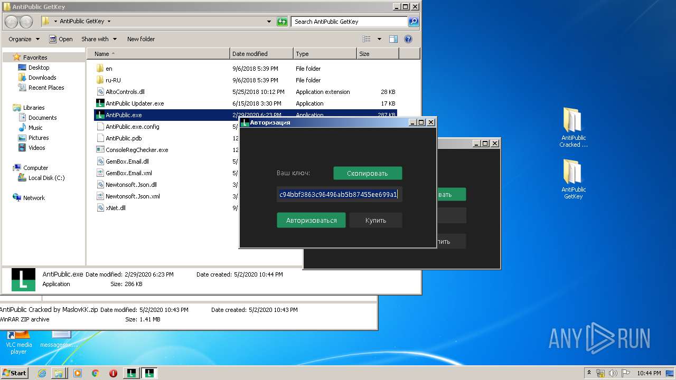Open Windows Media Player taskbar icon
The image size is (676, 380).
pos(78,373)
